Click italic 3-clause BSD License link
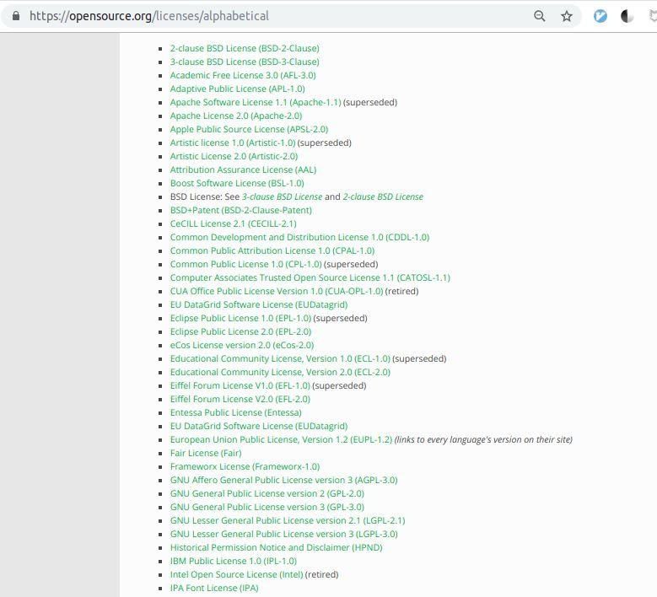This screenshot has height=597, width=657. (x=282, y=197)
